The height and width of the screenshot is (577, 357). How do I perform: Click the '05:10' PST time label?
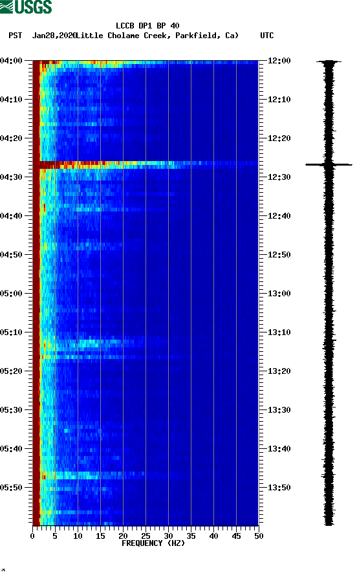tap(11, 332)
